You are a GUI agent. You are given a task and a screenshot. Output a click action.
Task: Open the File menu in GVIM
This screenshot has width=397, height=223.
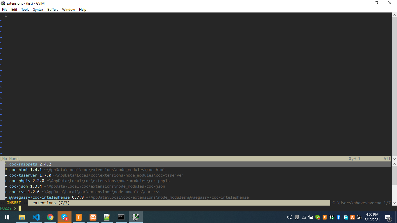pos(5,10)
